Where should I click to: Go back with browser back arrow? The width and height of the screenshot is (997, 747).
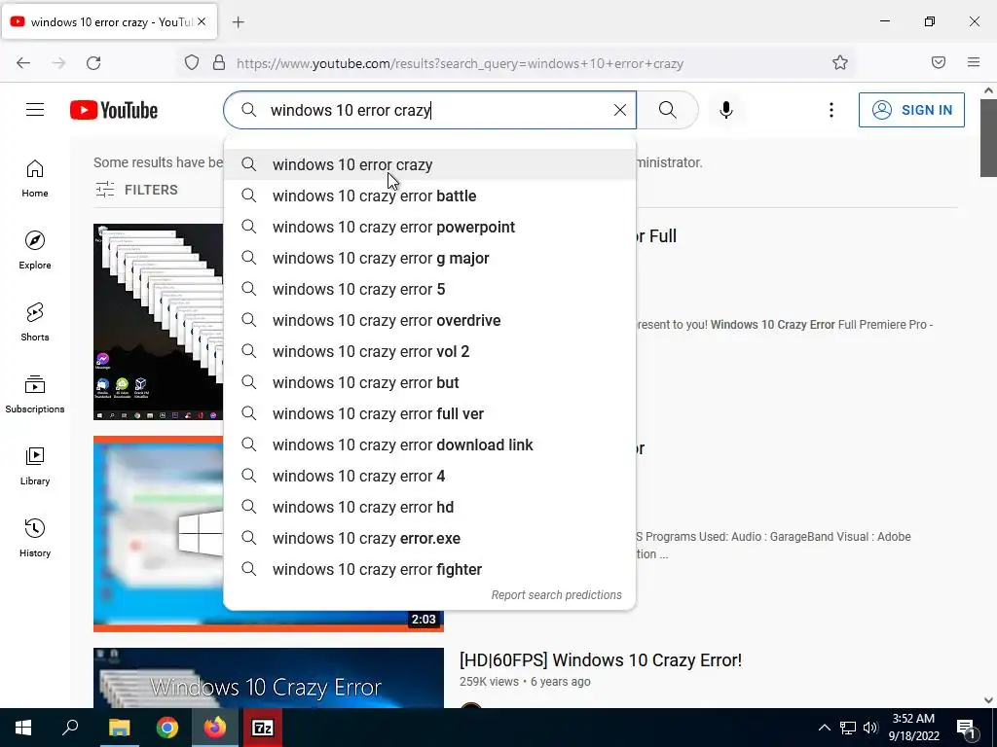click(23, 63)
